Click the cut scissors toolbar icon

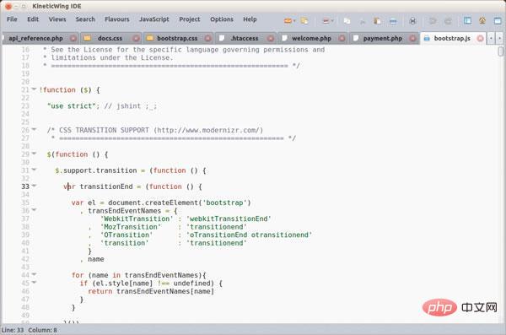[363, 22]
